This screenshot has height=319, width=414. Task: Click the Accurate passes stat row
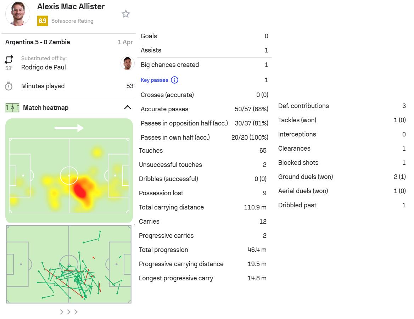click(x=204, y=109)
